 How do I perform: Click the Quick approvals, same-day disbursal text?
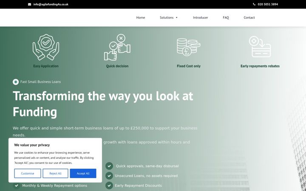coord(147,166)
